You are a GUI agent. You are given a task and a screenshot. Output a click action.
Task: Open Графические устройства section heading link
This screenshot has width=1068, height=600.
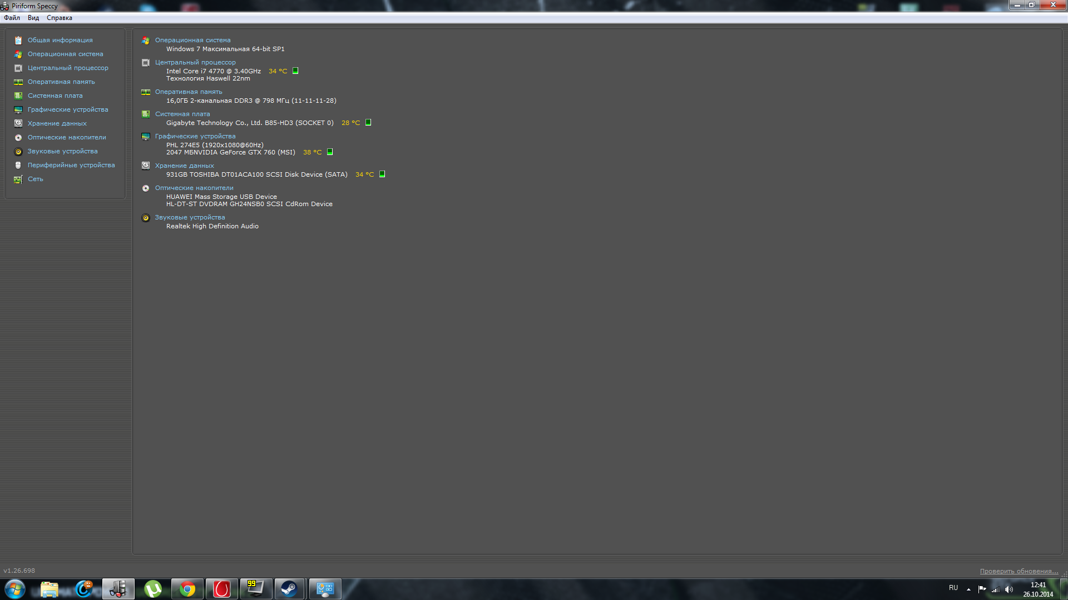(x=195, y=136)
